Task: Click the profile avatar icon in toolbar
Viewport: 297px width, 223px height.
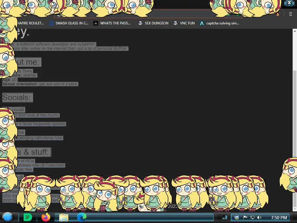Action: 278,14
